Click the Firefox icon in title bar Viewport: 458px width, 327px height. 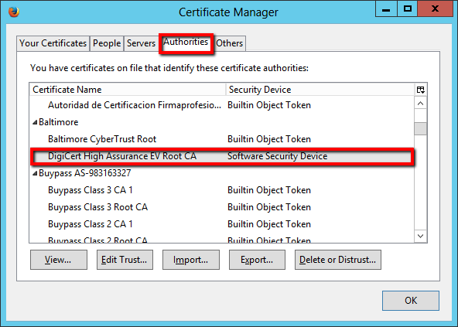point(14,12)
